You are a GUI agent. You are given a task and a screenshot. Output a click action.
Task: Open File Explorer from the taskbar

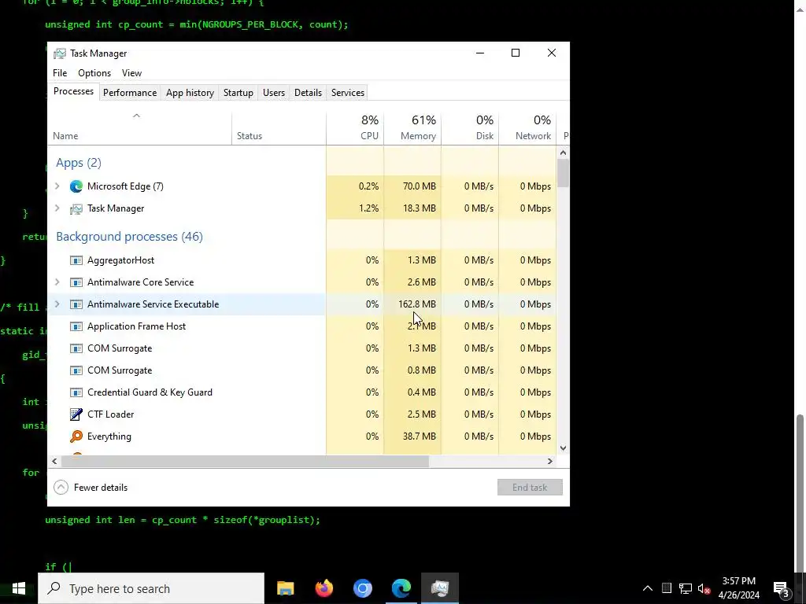click(x=285, y=588)
